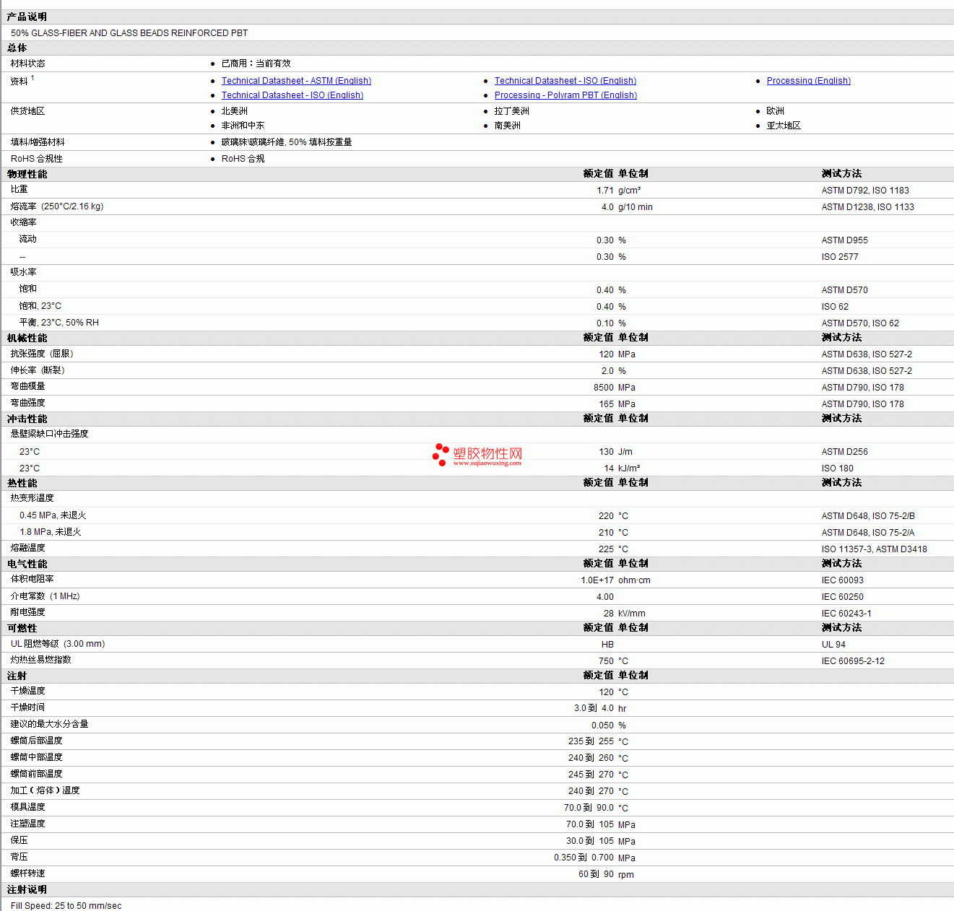Click the 悬壁梁缺口冲击强度 row label
The image size is (954, 911).
tap(50, 434)
